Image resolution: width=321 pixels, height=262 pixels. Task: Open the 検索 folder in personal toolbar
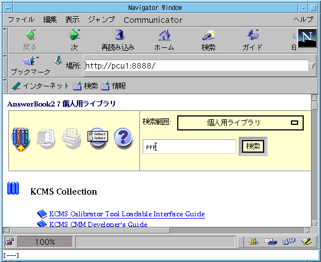(x=85, y=86)
